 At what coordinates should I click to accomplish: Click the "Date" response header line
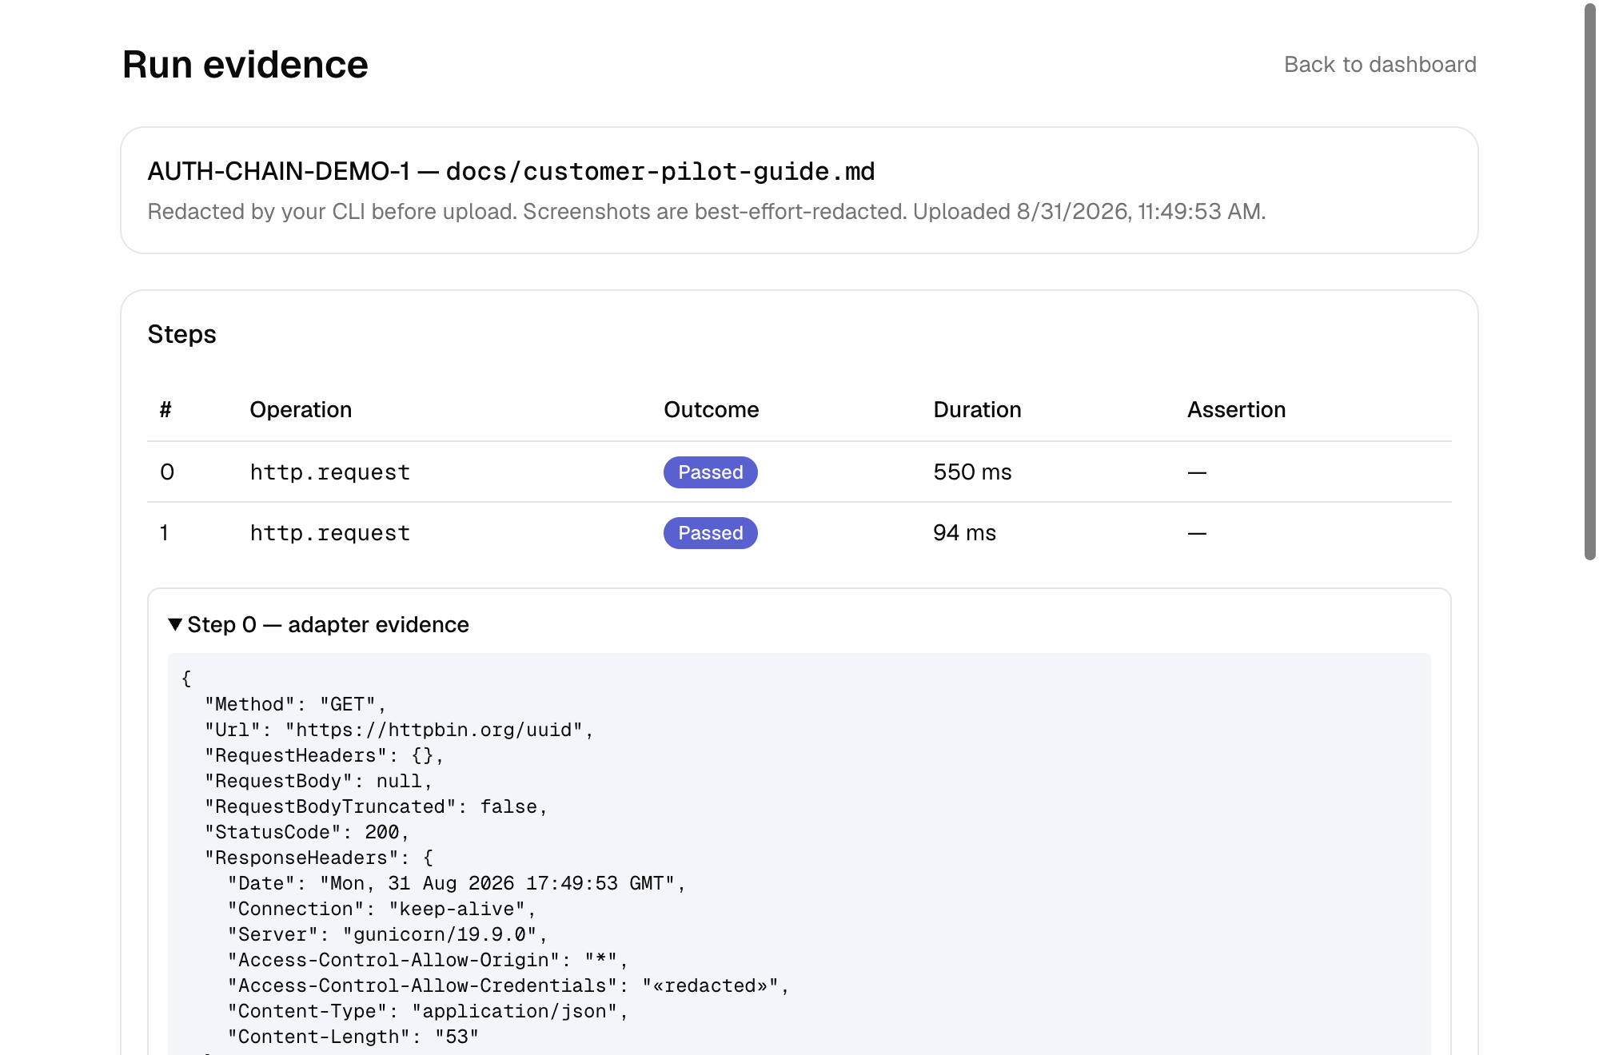(457, 883)
